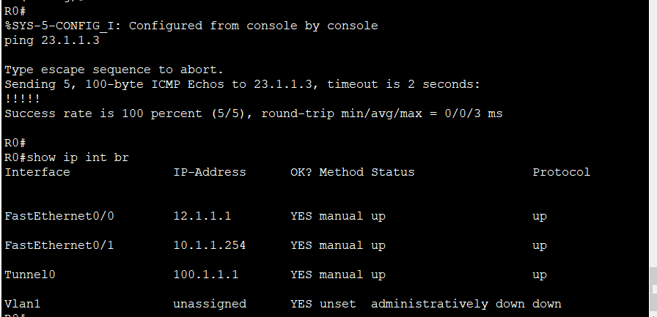Click the '!!!!!' ping result line
The height and width of the screenshot is (317, 657).
(x=22, y=99)
